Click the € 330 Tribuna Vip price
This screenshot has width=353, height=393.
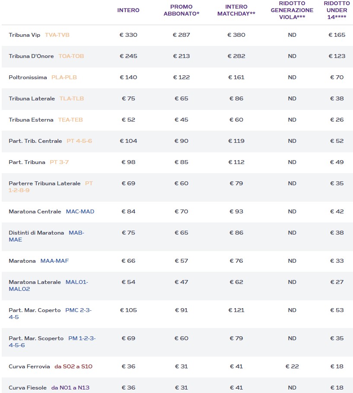click(128, 35)
